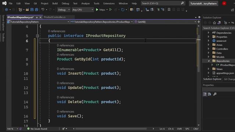This screenshot has height=132, width=235.
Task: Click the Navigate Backward toolbar button
Action: 7,10
